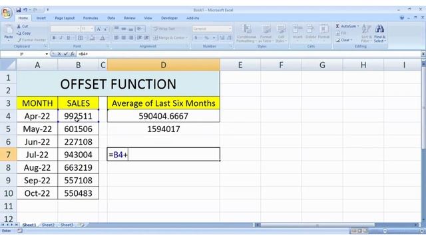
Task: Increase the cell indent
Action: coord(146,37)
